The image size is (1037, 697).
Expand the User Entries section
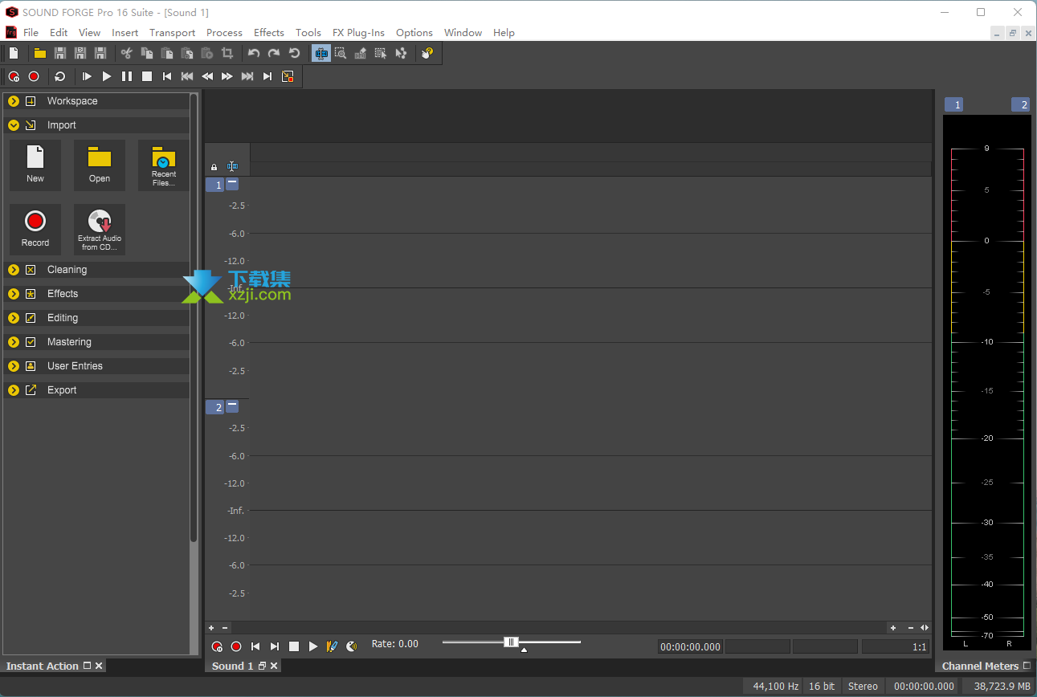(14, 366)
